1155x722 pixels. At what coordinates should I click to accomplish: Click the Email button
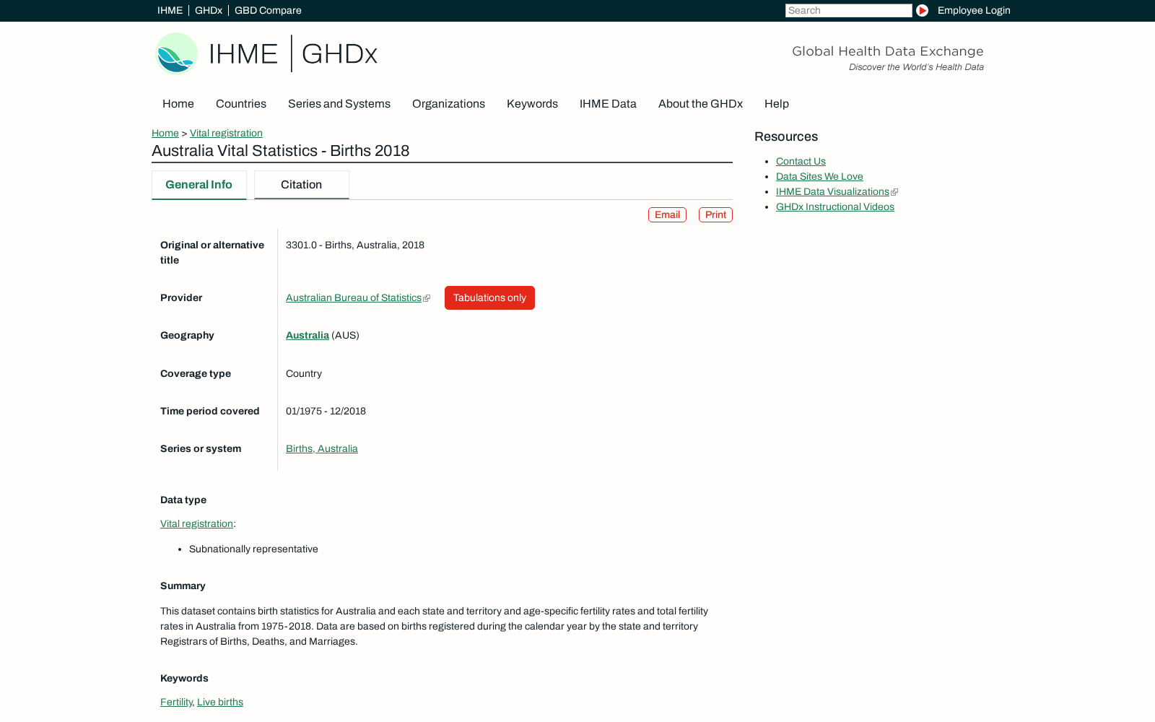point(667,215)
